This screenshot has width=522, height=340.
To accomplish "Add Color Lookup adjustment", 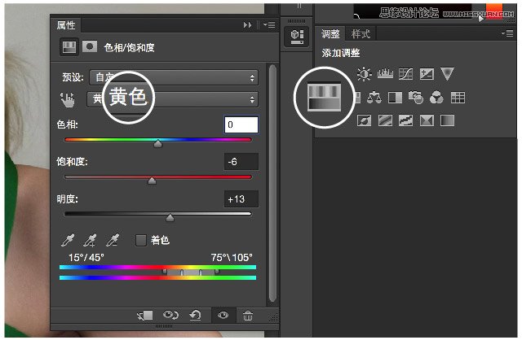I will 458,98.
